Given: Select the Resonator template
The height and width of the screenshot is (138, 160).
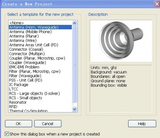Looking at the screenshot, I should [x=40, y=102].
